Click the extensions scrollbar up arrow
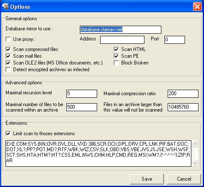204x187 pixels. coord(195,144)
